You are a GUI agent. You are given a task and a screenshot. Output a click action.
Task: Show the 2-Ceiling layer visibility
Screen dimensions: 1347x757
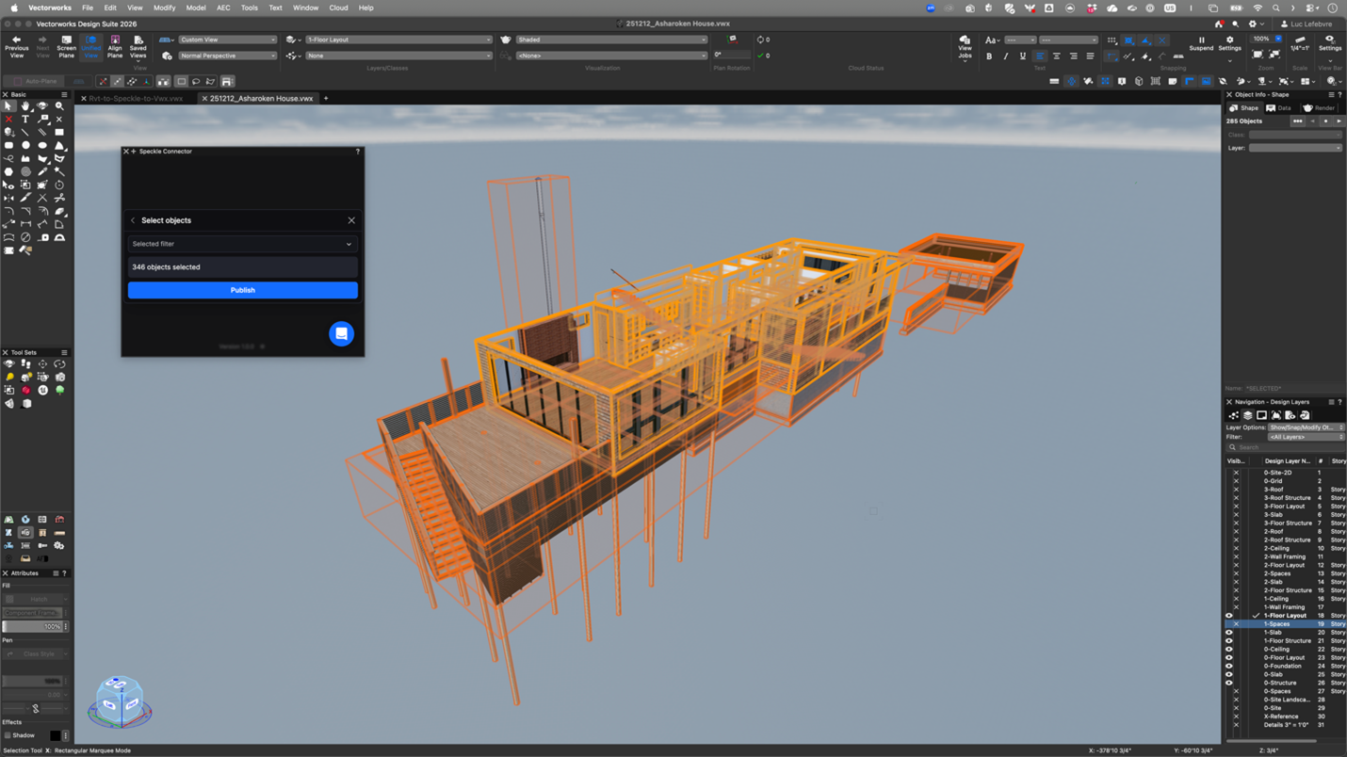coord(1236,548)
